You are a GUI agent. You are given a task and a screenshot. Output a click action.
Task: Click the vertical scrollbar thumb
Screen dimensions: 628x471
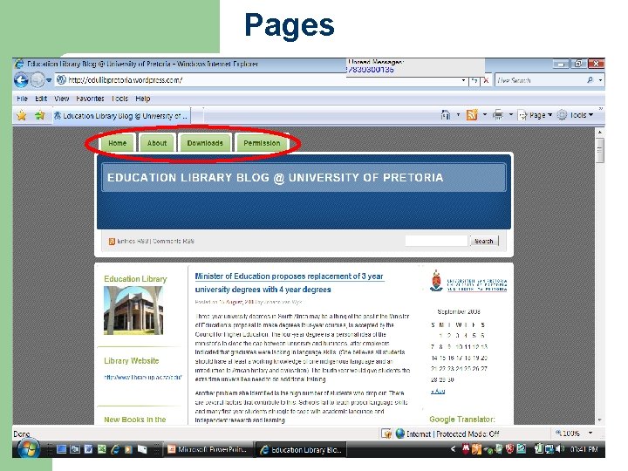tap(599, 151)
